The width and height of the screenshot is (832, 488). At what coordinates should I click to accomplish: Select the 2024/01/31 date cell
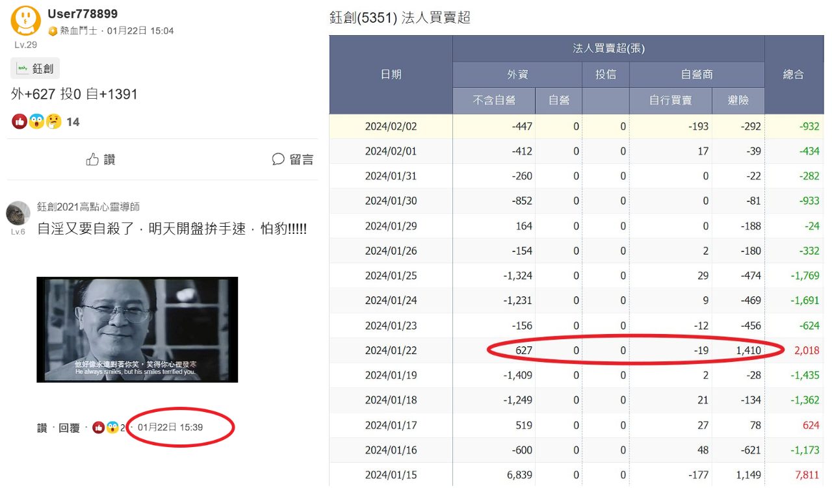coord(391,176)
